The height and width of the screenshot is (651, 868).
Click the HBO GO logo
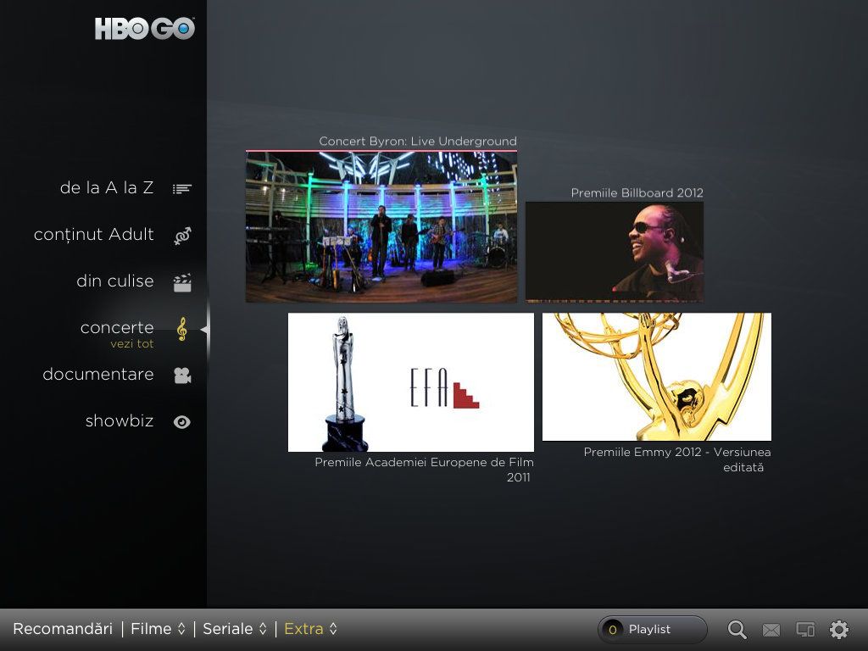click(x=144, y=29)
